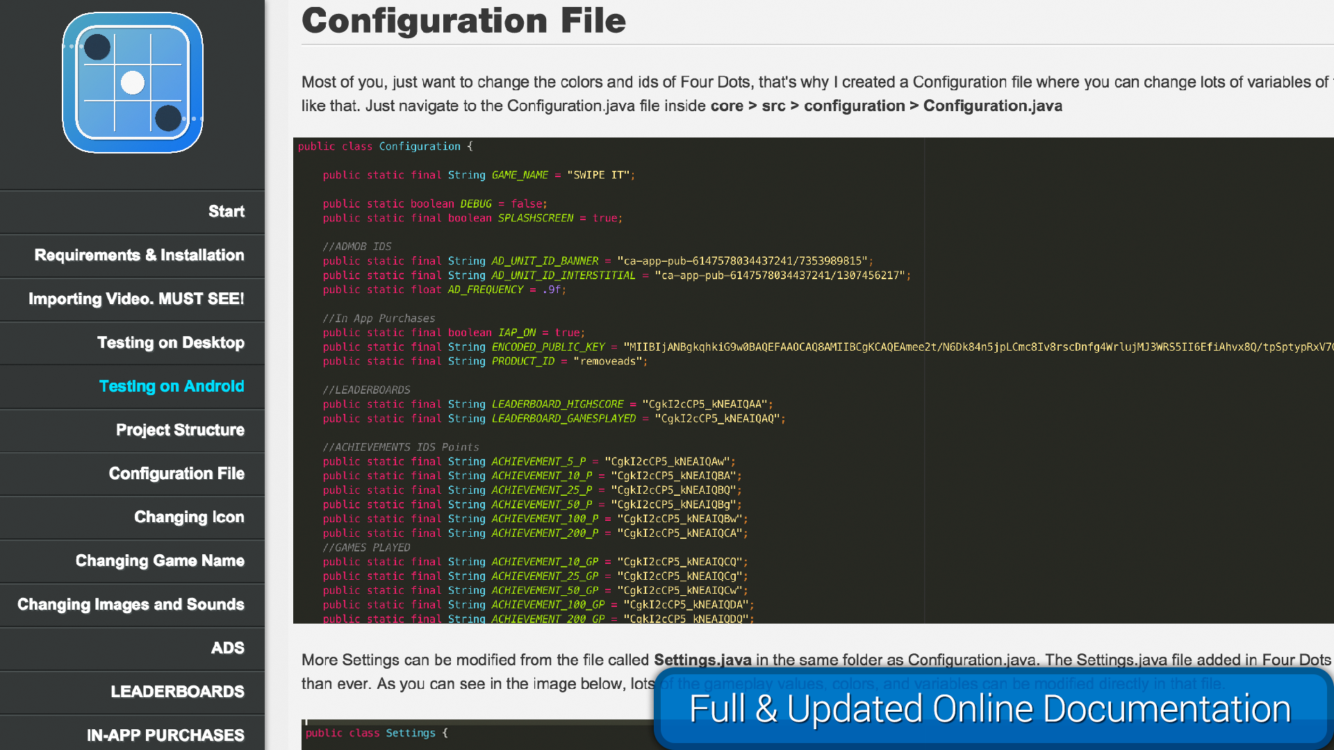Image resolution: width=1334 pixels, height=750 pixels.
Task: Click the //GAMES PLAYED comment
Action: tap(366, 548)
